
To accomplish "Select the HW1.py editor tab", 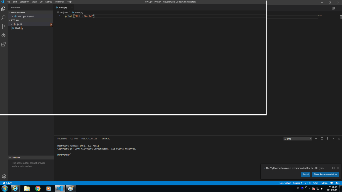I will 63,7.
